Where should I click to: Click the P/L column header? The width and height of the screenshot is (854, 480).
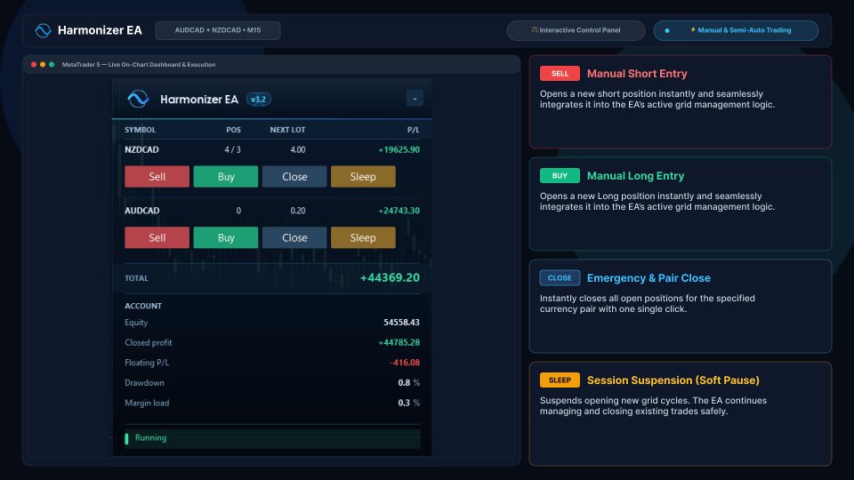pos(414,130)
